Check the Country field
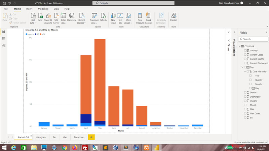The height and width of the screenshot is (151, 269). pyautogui.click(x=245, y=51)
